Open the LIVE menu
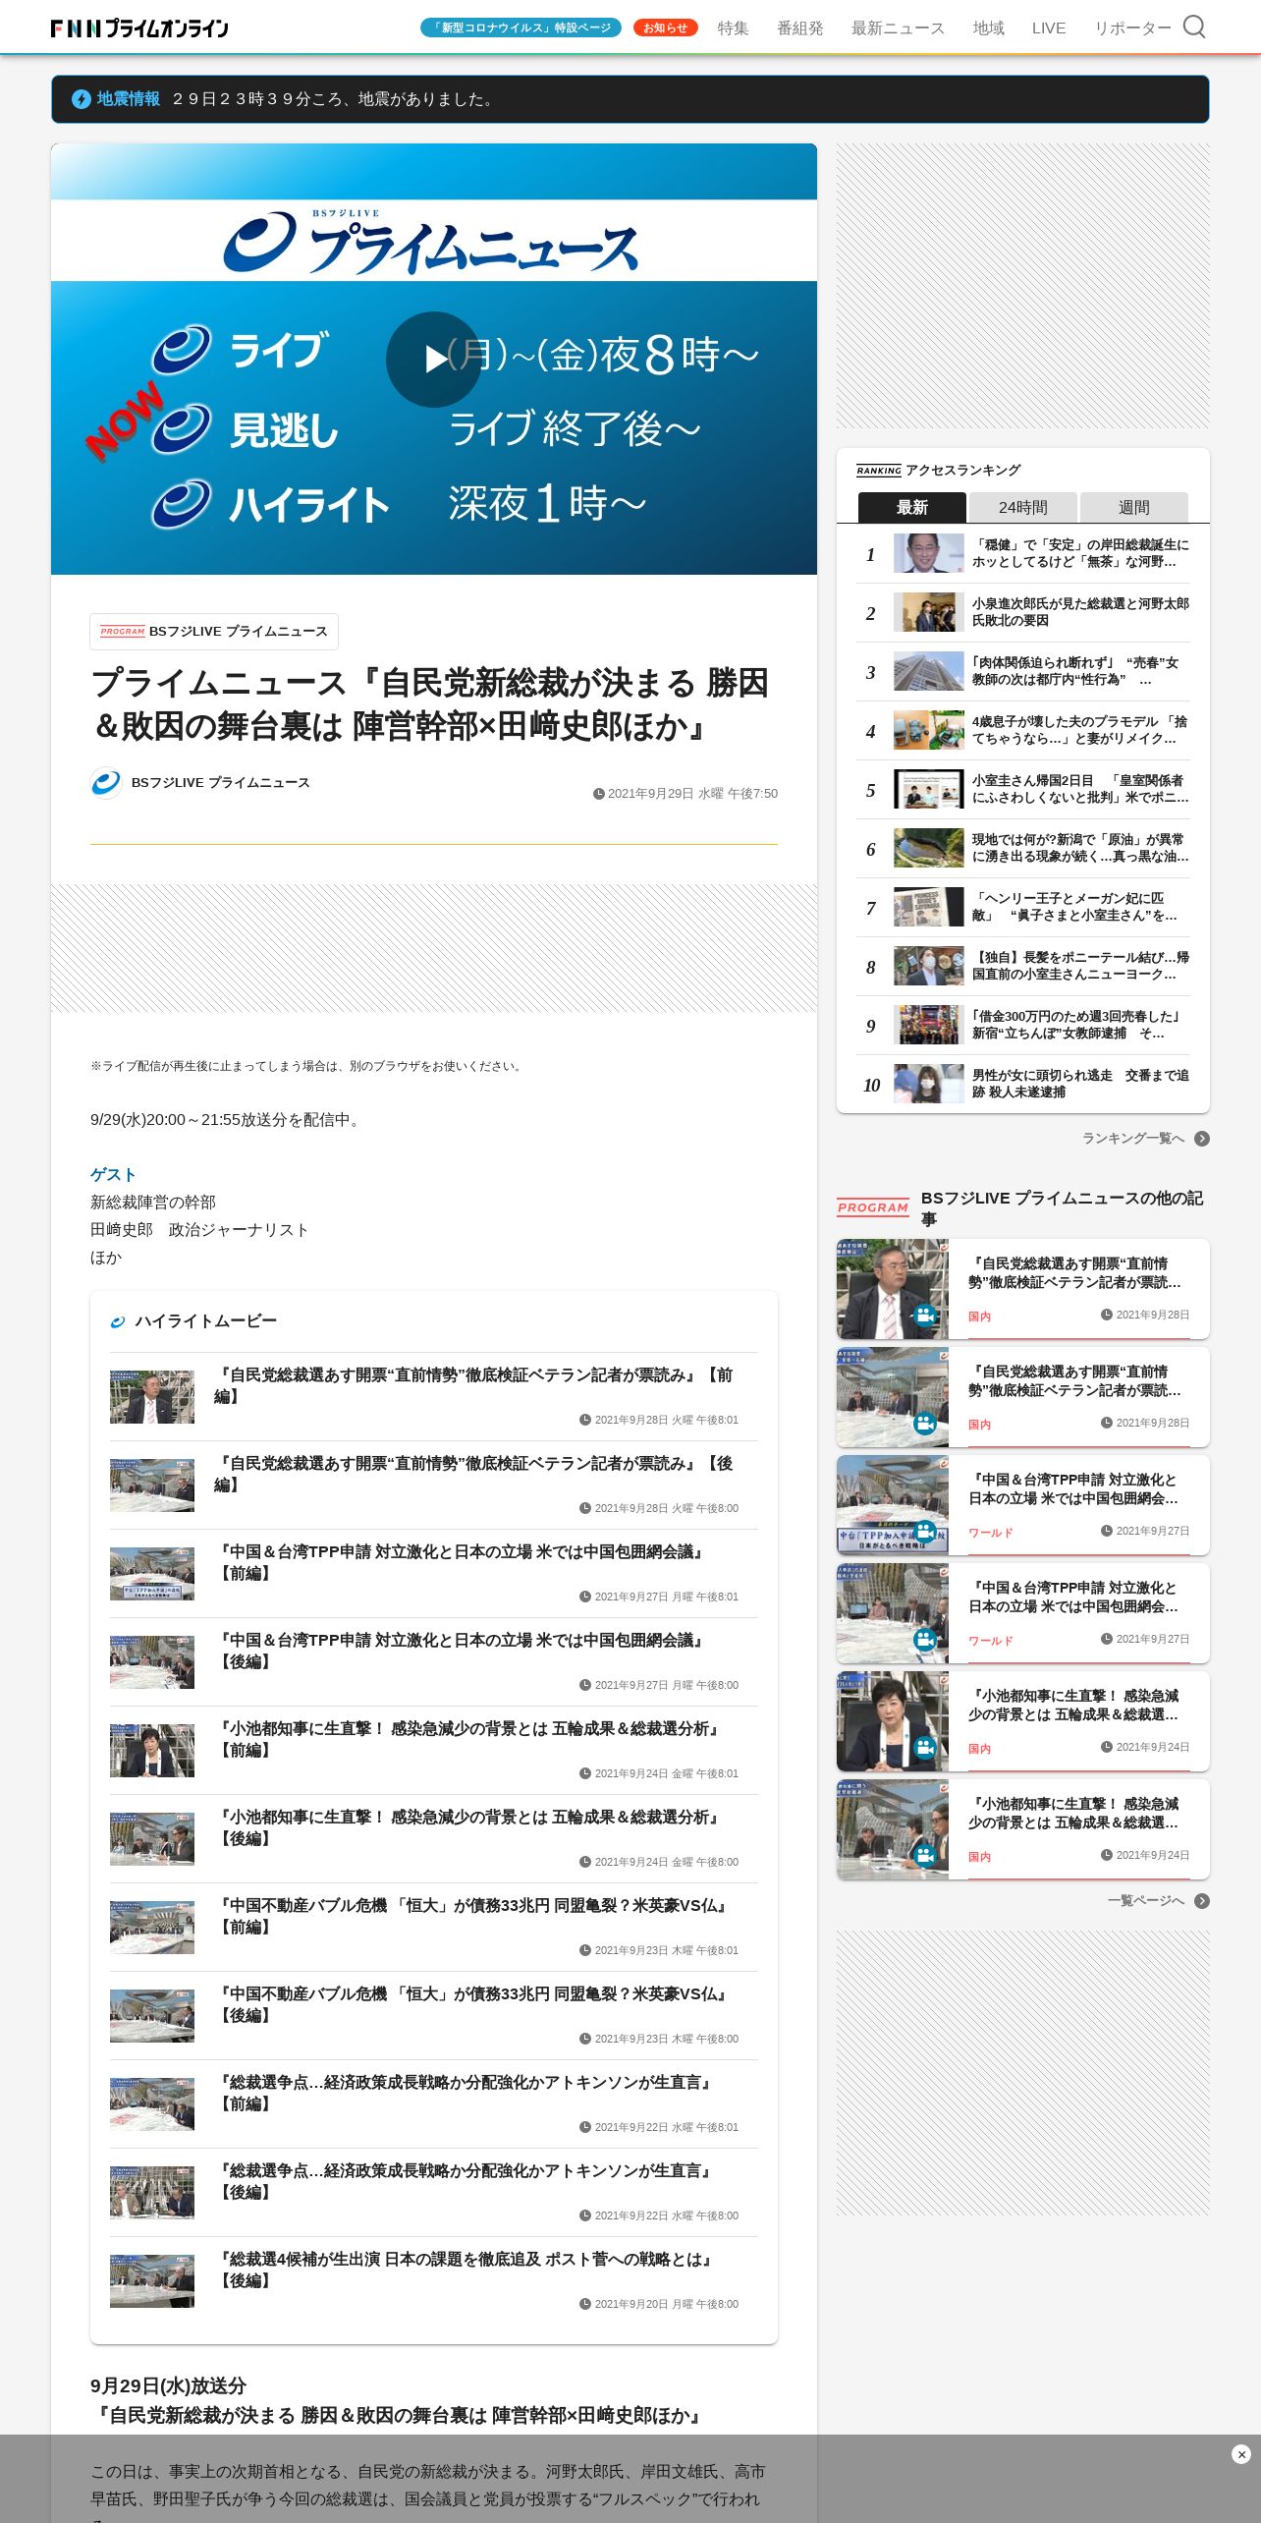The image size is (1261, 2523). (1049, 28)
